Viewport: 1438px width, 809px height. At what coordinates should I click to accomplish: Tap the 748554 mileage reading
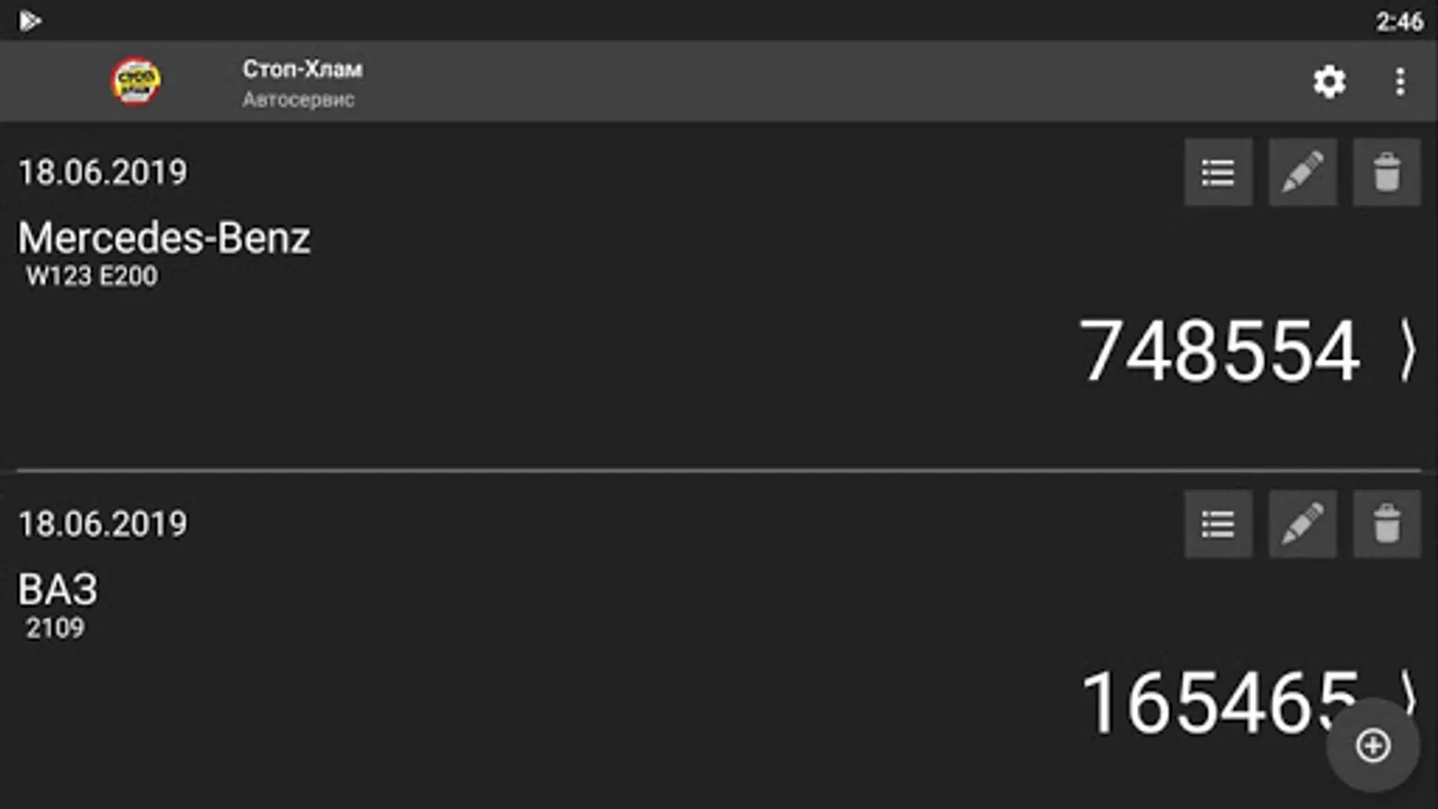1219,351
